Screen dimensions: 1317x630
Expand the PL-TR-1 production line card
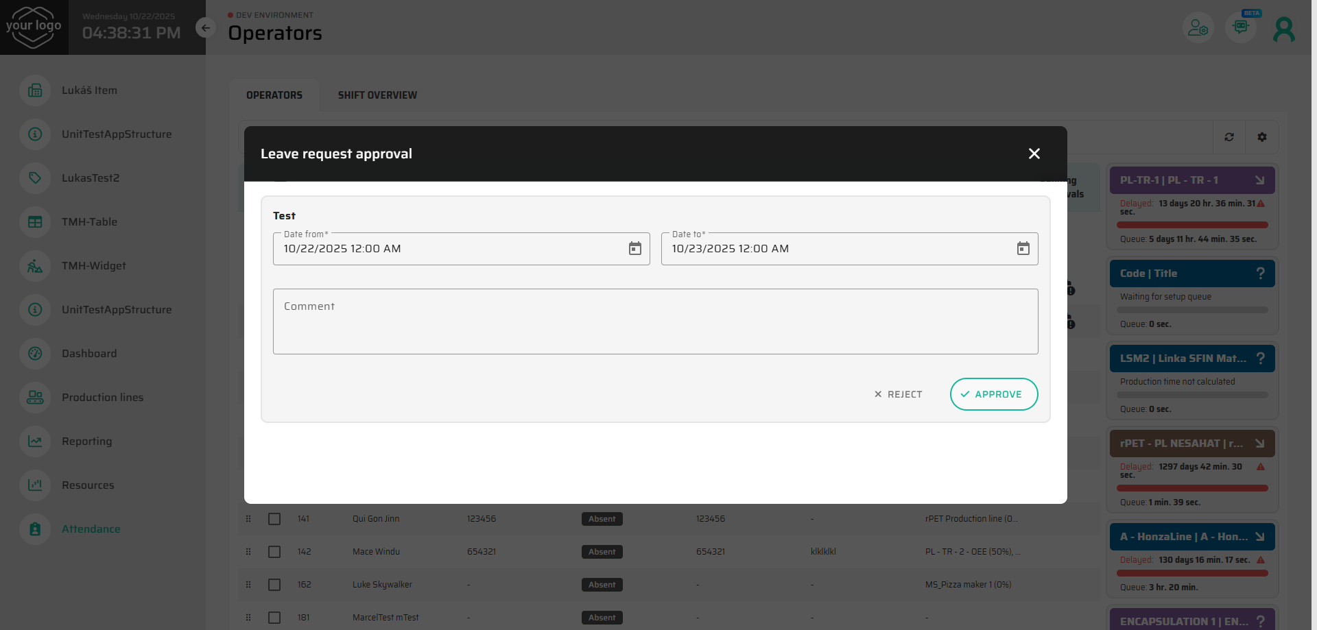[1259, 180]
